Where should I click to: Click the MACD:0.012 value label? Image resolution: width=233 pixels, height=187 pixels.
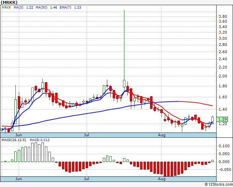coord(40,140)
